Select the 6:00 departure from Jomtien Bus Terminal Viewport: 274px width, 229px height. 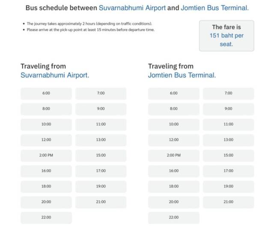click(174, 94)
